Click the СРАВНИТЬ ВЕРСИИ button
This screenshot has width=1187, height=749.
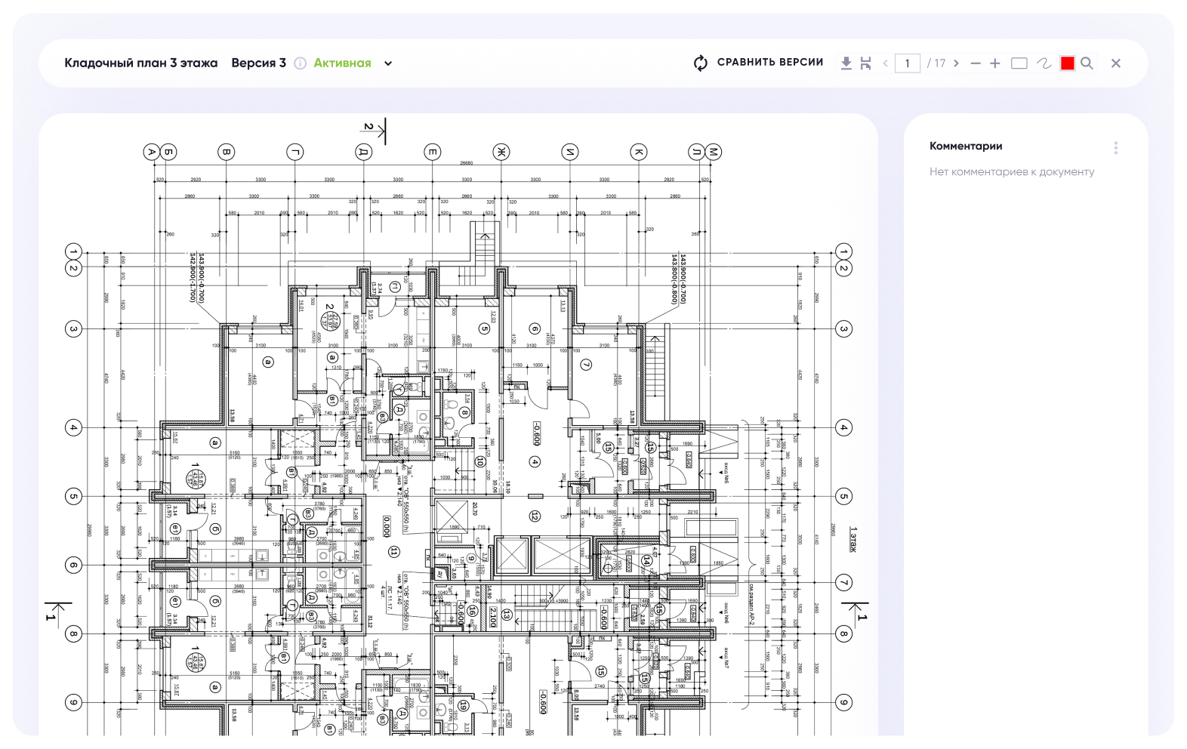point(769,63)
